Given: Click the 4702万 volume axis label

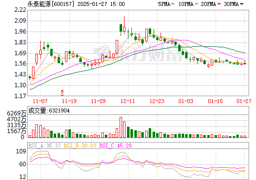Looking at the screenshot, I should (x=17, y=119).
